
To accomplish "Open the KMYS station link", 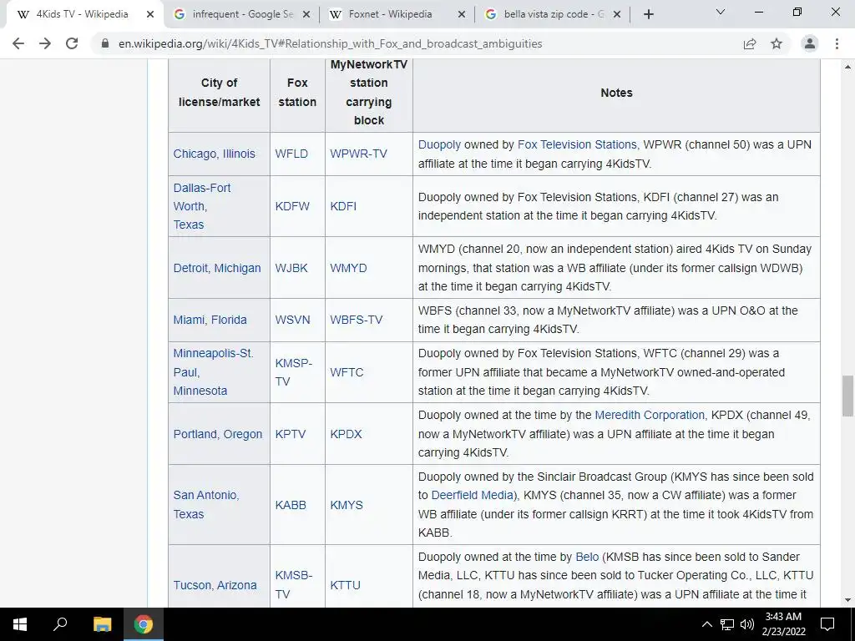I will (347, 505).
